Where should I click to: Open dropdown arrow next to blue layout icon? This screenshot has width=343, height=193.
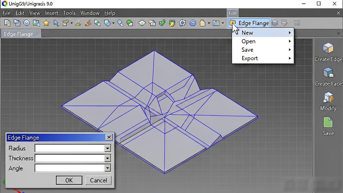tap(222, 23)
